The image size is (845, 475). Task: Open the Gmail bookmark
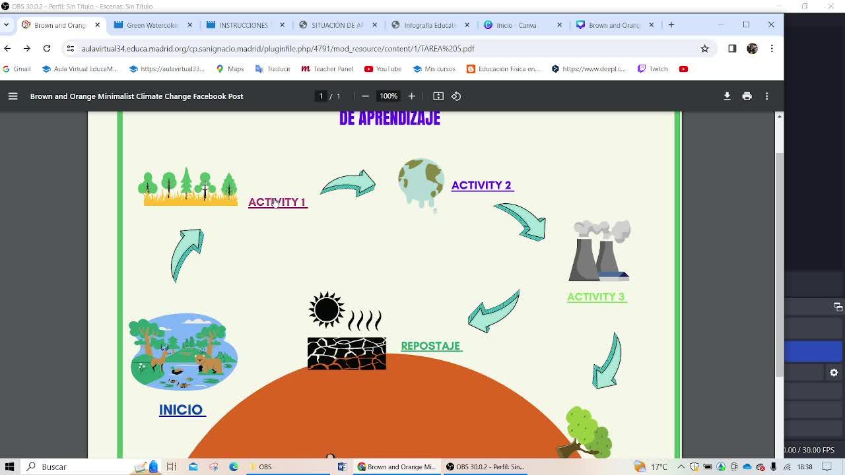[17, 69]
